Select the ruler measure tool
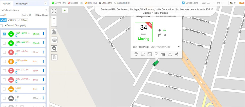245x107 pixels. 54,32
